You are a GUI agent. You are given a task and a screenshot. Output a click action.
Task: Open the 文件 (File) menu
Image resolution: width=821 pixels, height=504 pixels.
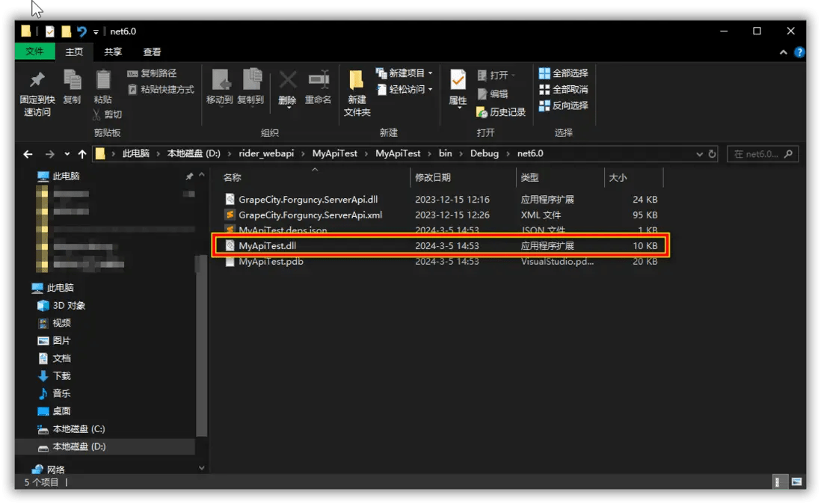[x=34, y=52]
